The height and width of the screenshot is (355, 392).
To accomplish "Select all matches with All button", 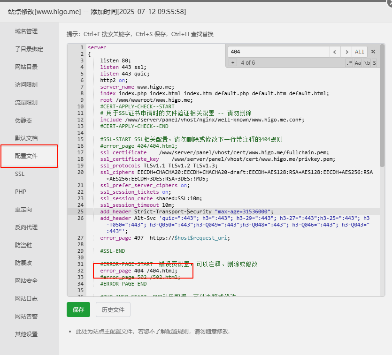I will pyautogui.click(x=360, y=52).
